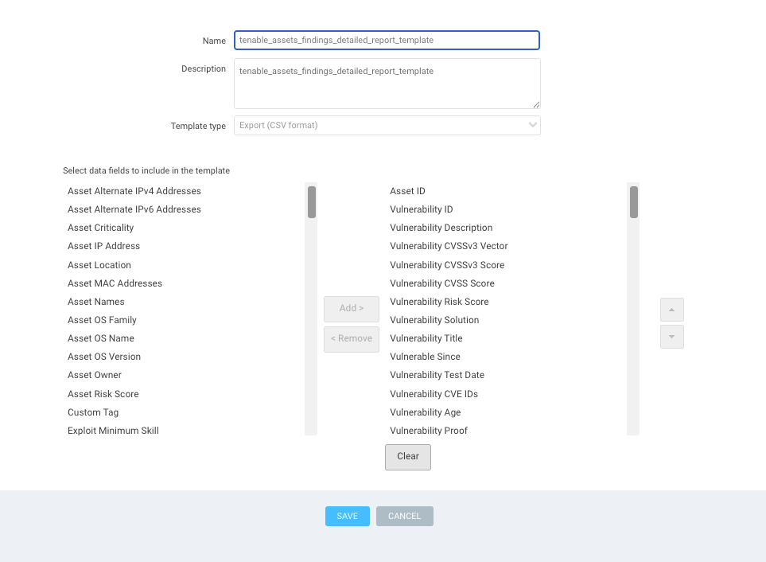The image size is (766, 562).
Task: Click the right list scrollbar thumb
Action: tap(633, 202)
